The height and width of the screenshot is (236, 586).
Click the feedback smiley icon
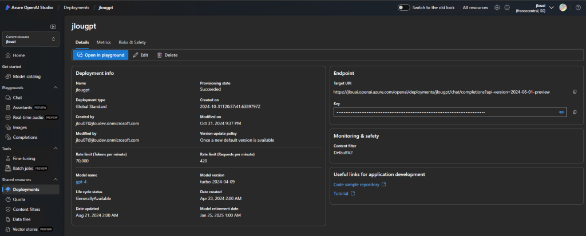point(507,7)
